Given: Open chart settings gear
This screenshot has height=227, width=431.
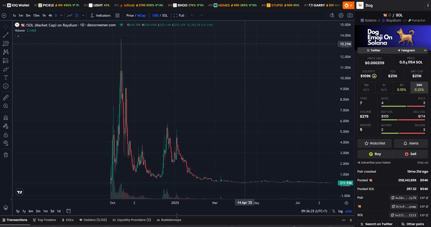Looking at the screenshot, I should click(341, 15).
